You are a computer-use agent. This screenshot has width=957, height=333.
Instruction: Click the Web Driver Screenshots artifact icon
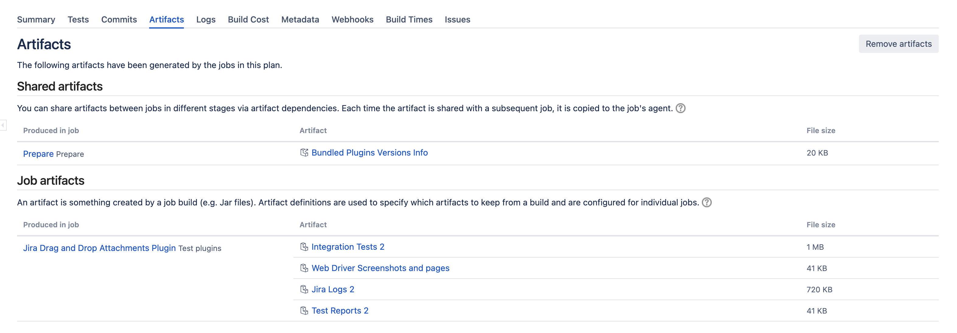(x=304, y=268)
